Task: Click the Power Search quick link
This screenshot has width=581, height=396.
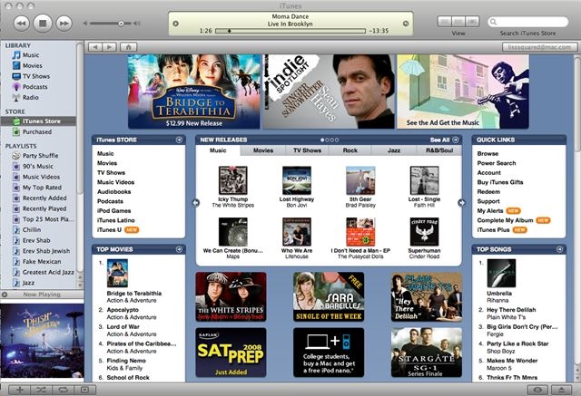Action: click(497, 163)
